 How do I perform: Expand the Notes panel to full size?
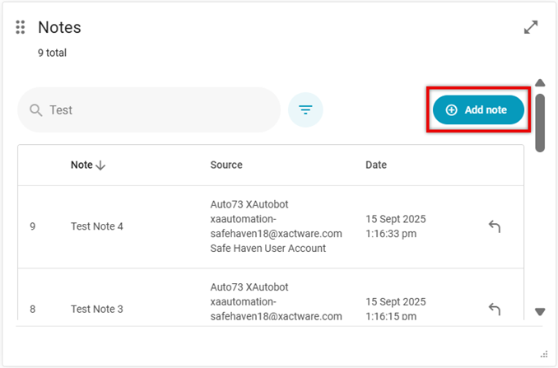point(531,27)
